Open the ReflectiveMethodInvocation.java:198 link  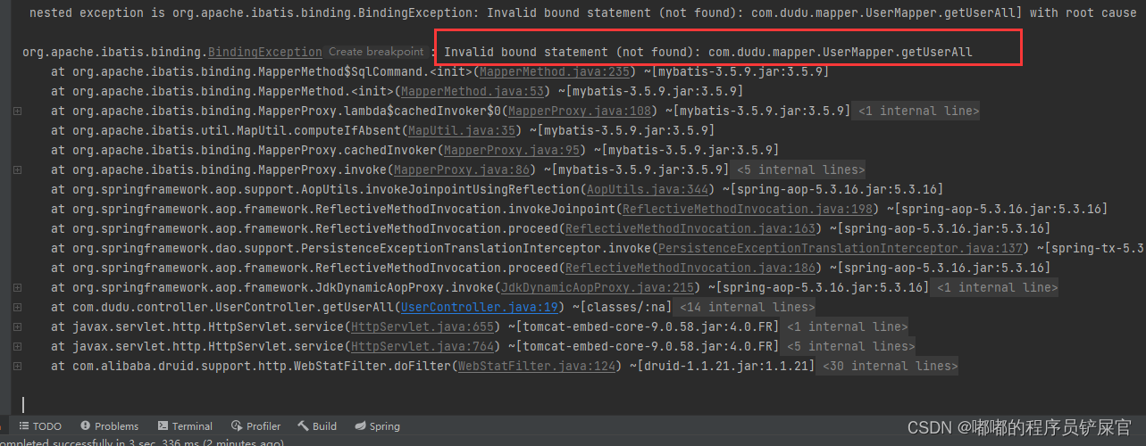(x=749, y=209)
